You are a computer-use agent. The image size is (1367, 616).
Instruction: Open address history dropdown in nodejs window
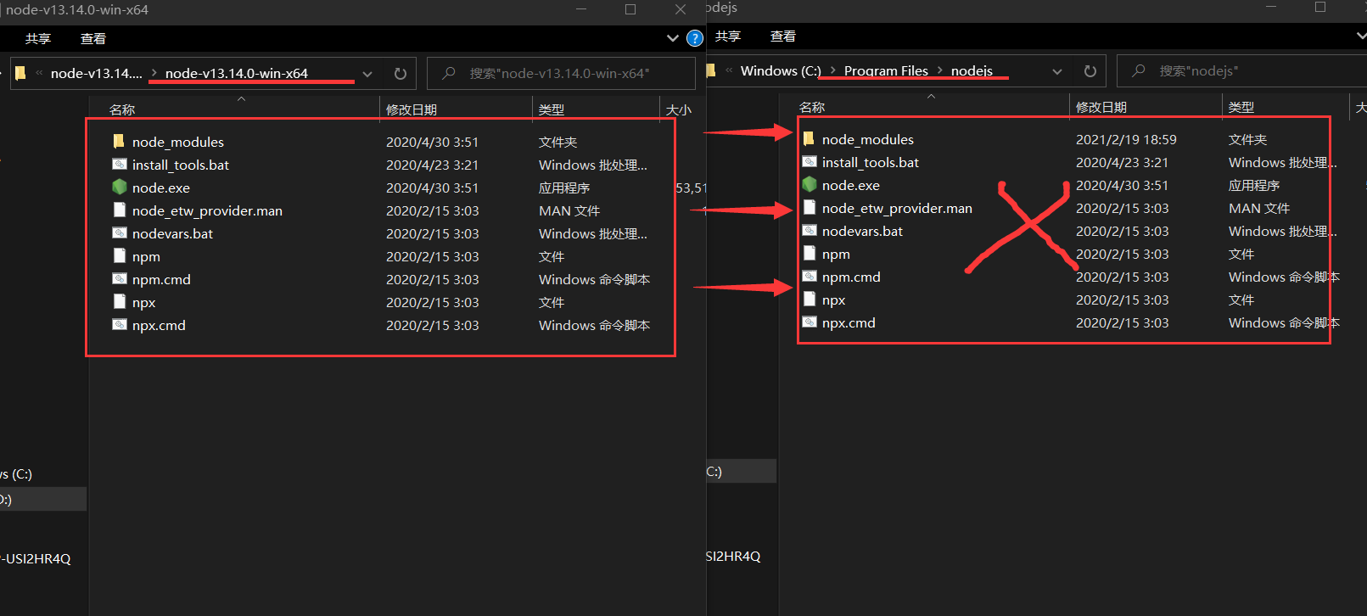point(1057,71)
